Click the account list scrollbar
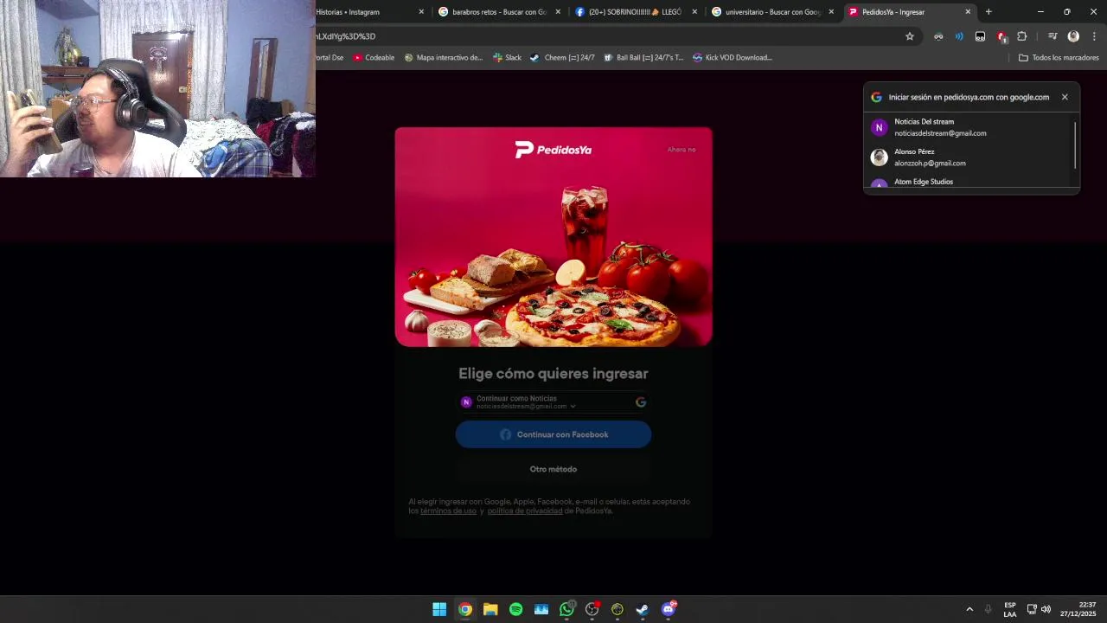Screen dimensions: 1107x623 (1076, 145)
